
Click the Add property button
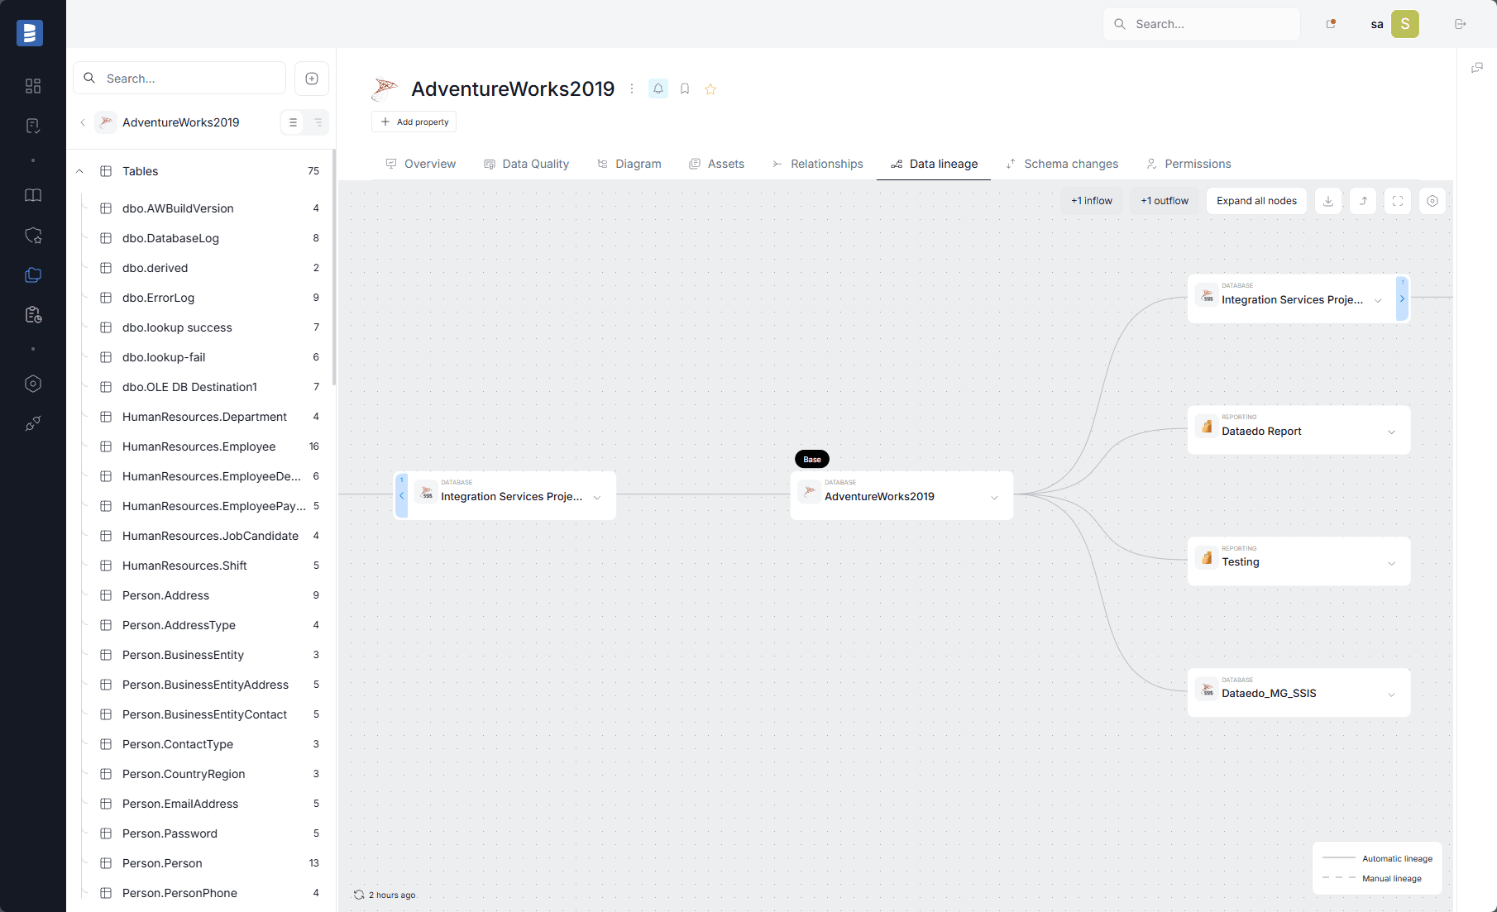coord(414,122)
